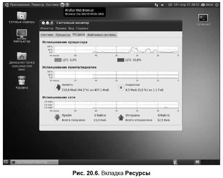The width and height of the screenshot is (223, 178).
Task: Click the Отправка up arrow icon
Action: click(121, 117)
